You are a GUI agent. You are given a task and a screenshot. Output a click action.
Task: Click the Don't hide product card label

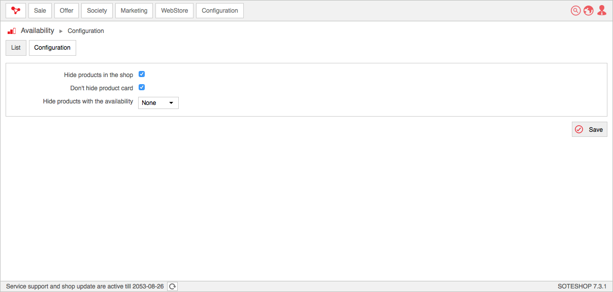(x=102, y=88)
